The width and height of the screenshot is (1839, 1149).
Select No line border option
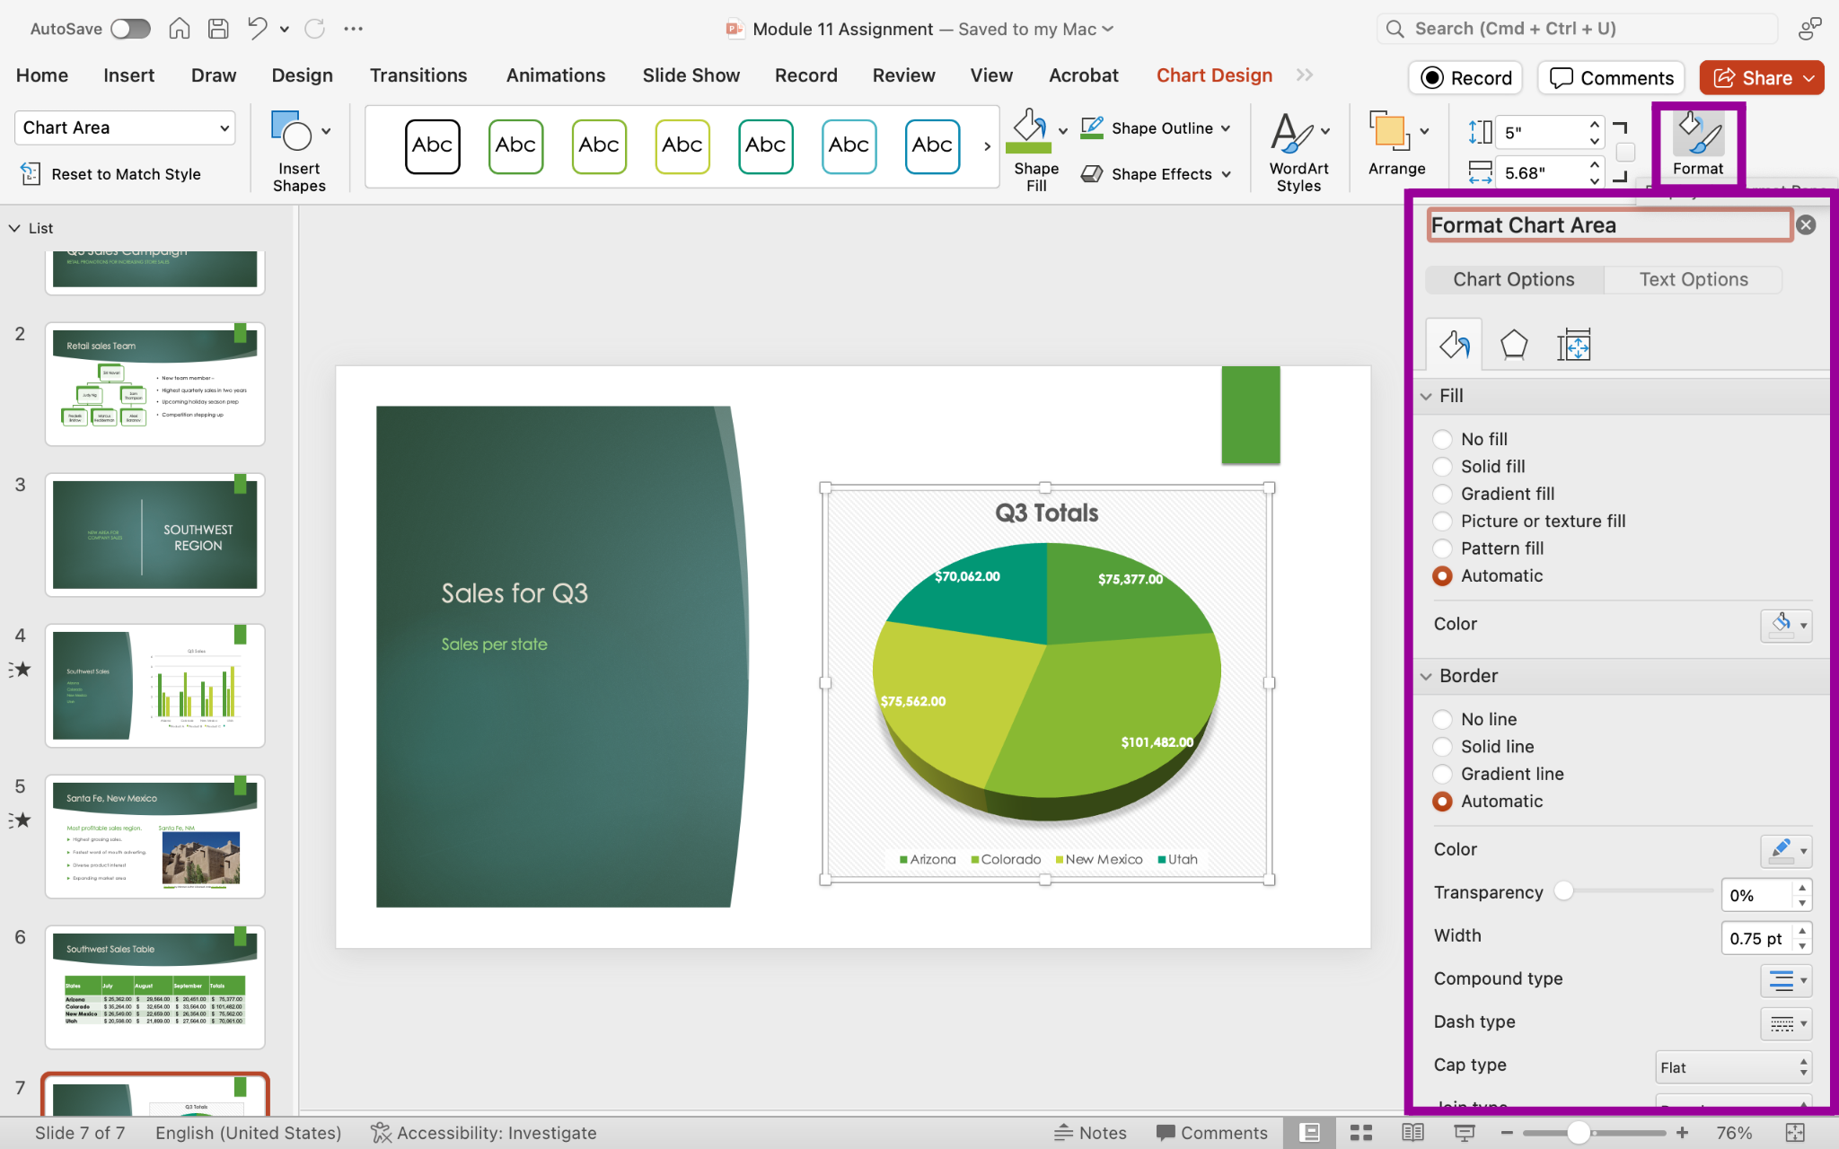coord(1442,719)
